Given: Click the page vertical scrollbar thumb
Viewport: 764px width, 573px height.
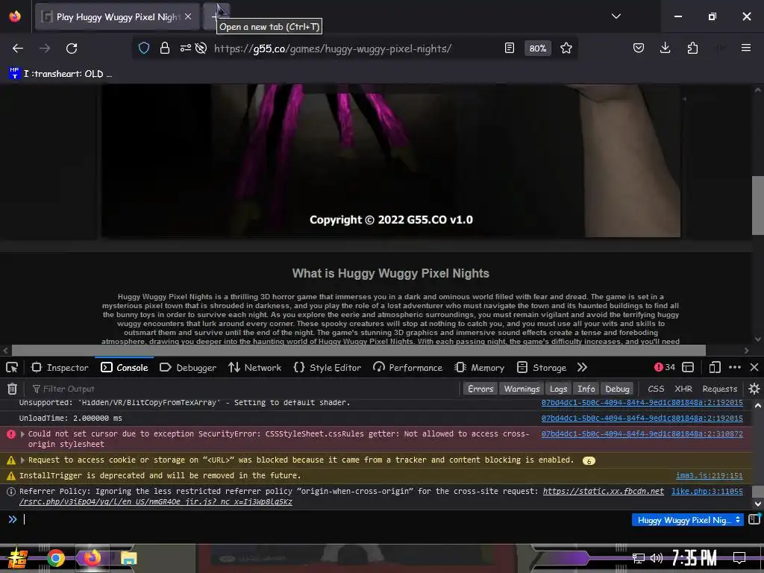Looking at the screenshot, I should pyautogui.click(x=758, y=205).
